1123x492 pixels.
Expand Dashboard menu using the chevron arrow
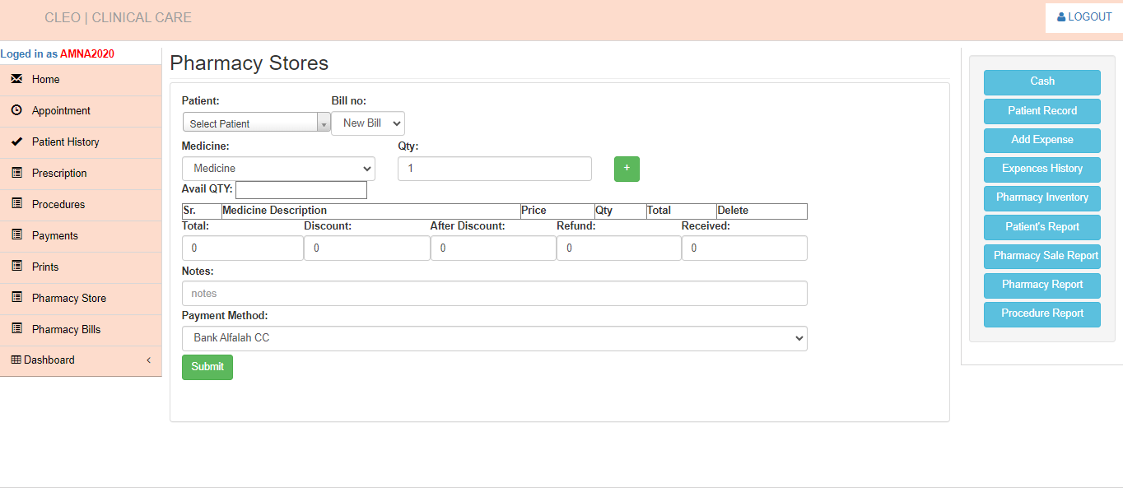148,360
